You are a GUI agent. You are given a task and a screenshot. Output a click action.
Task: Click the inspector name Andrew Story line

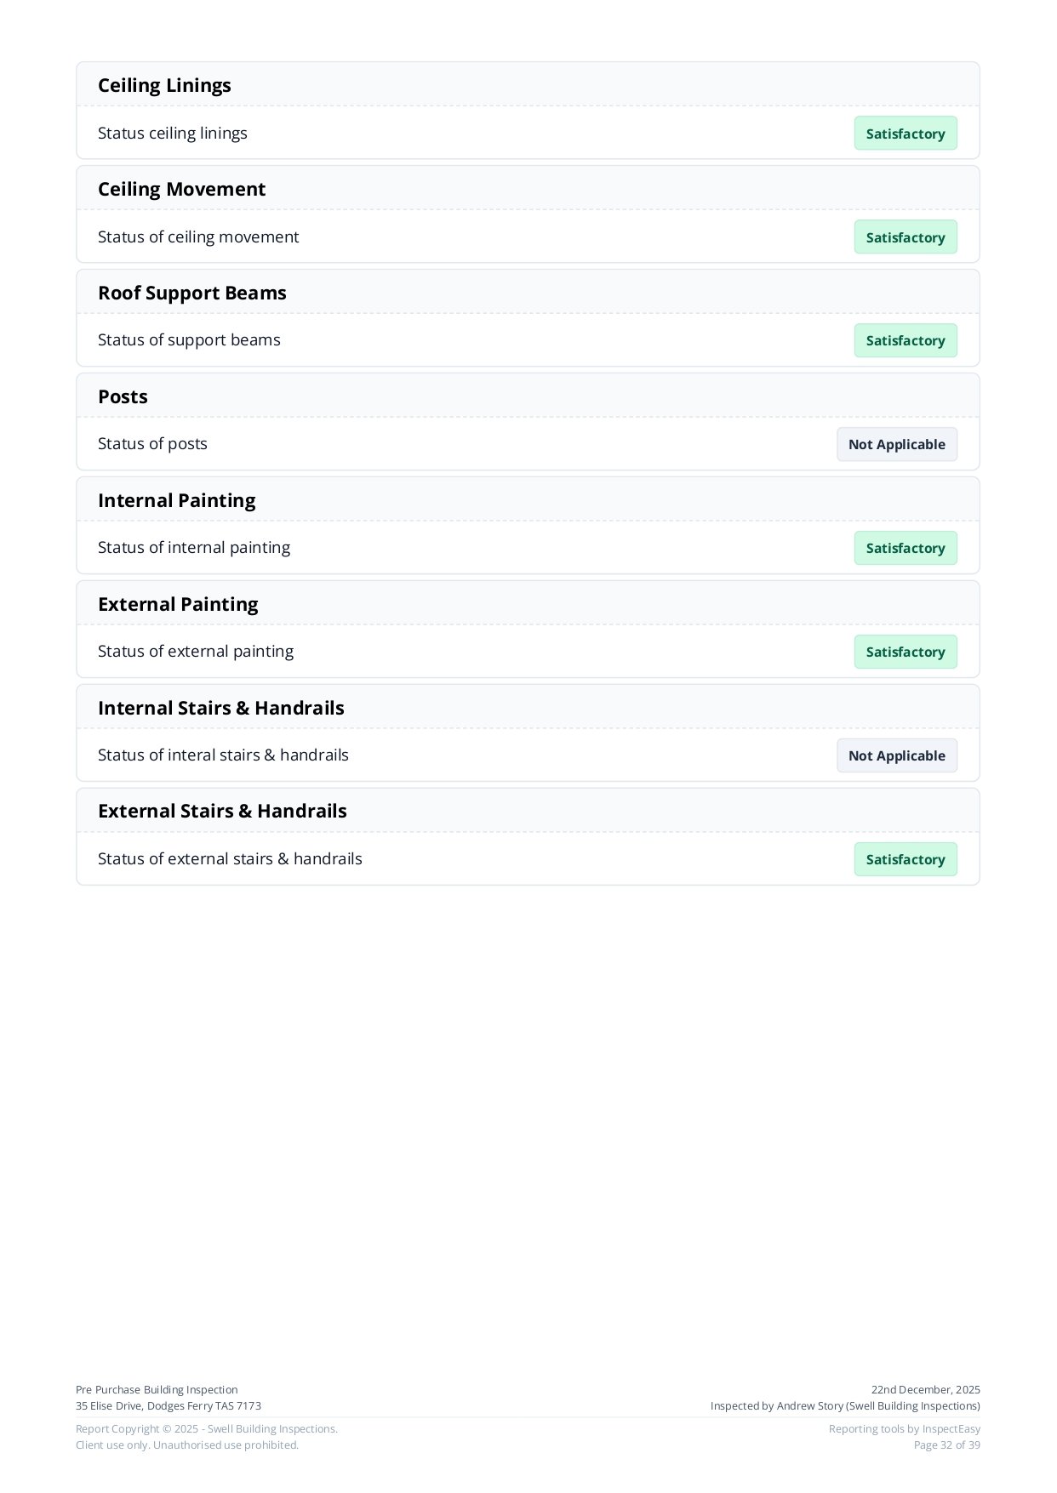coord(845,1405)
